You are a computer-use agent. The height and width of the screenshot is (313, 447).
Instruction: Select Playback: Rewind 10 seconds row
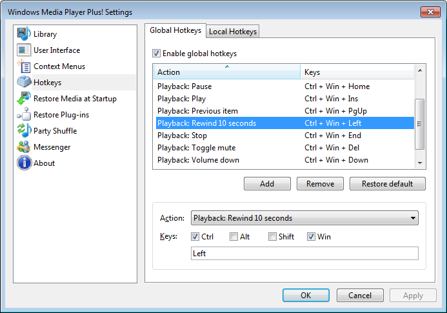tap(285, 123)
